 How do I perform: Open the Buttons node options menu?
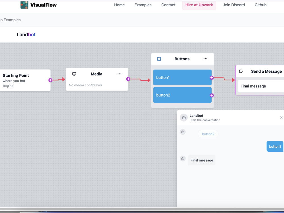205,59
